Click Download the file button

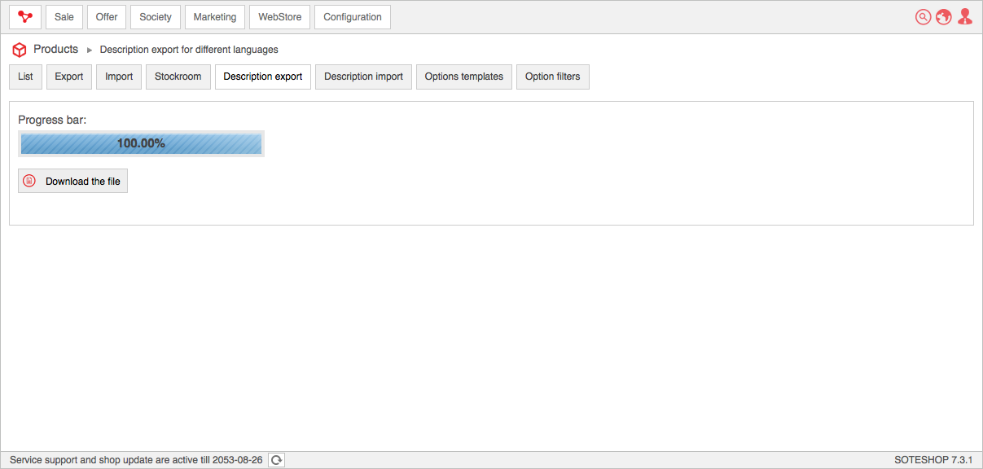pyautogui.click(x=72, y=181)
